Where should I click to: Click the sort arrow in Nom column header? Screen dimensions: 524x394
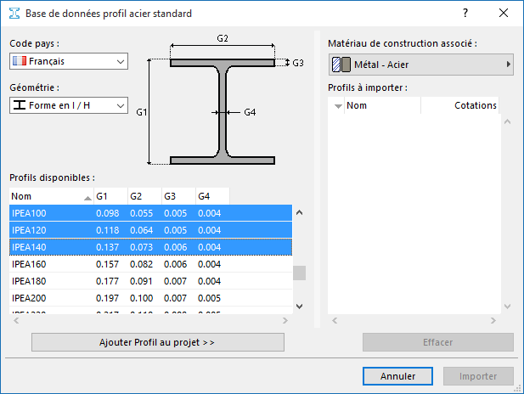(87, 197)
